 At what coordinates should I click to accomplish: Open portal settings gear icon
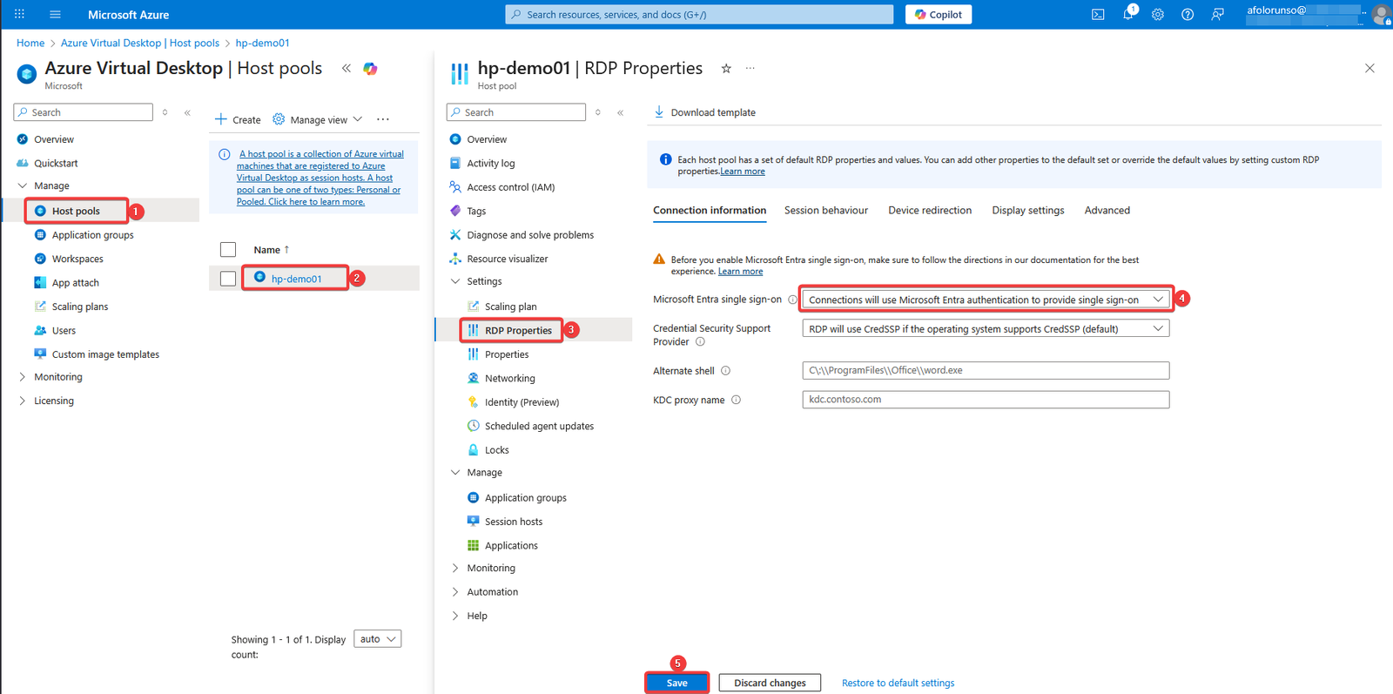(1158, 15)
